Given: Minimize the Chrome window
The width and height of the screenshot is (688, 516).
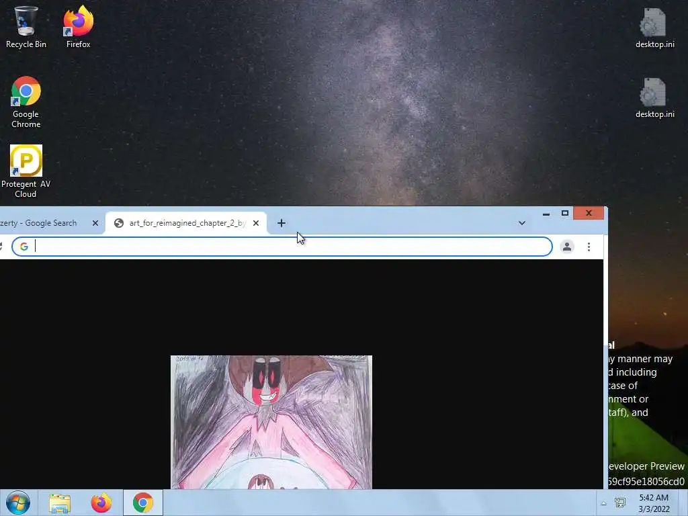Looking at the screenshot, I should coord(546,214).
